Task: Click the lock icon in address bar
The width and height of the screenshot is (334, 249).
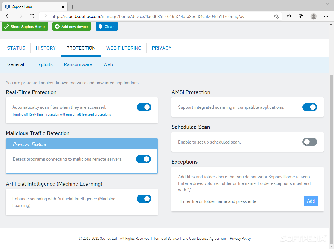Action: pyautogui.click(x=45, y=16)
